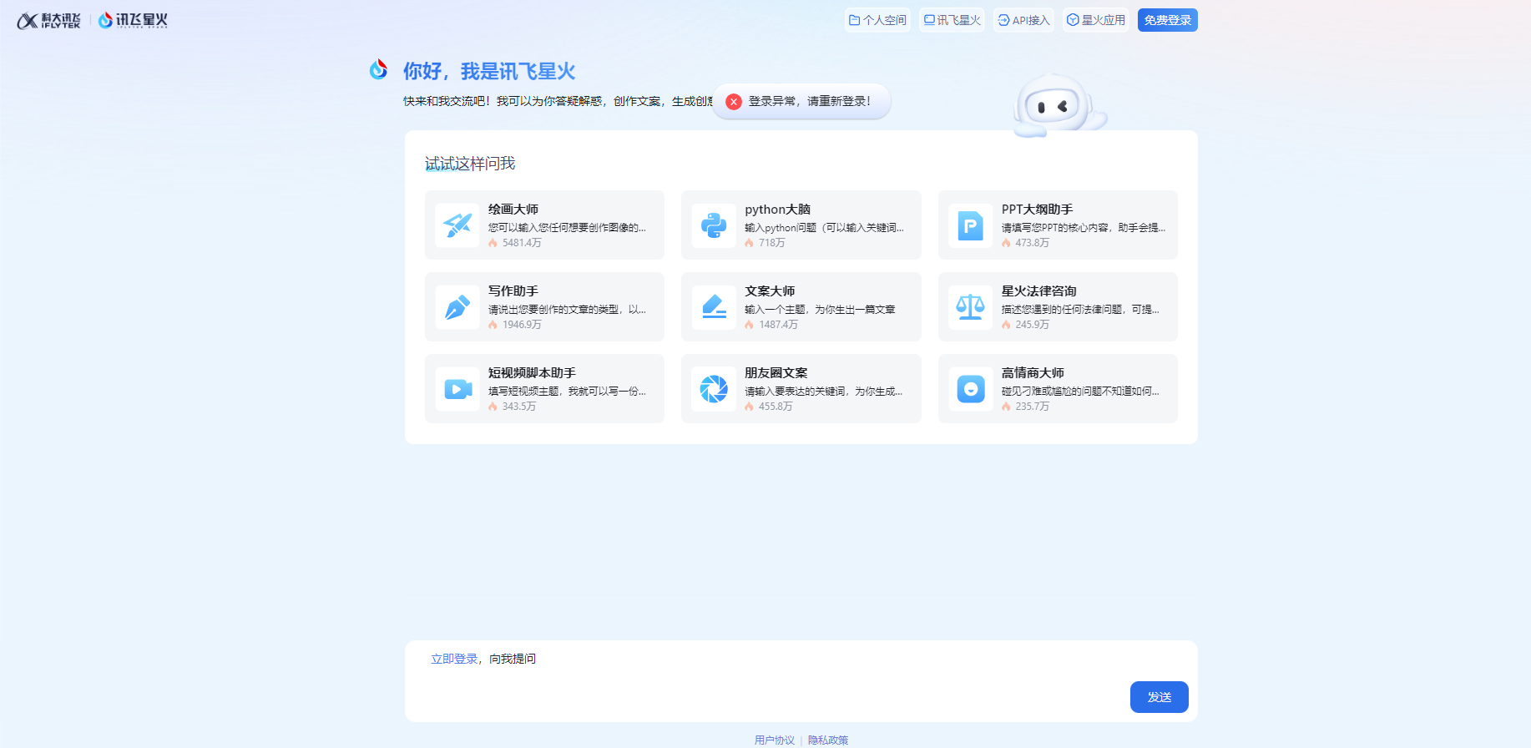Click the 1487.4万 usage count
The width and height of the screenshot is (1531, 748).
779,325
